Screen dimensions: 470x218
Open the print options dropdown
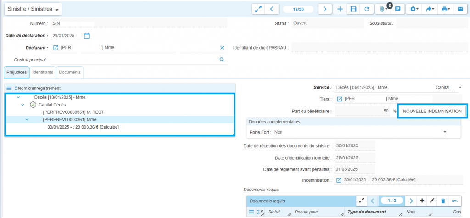tap(445, 9)
